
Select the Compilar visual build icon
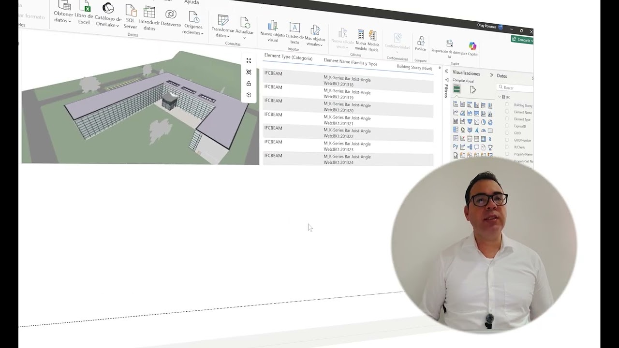tap(457, 89)
